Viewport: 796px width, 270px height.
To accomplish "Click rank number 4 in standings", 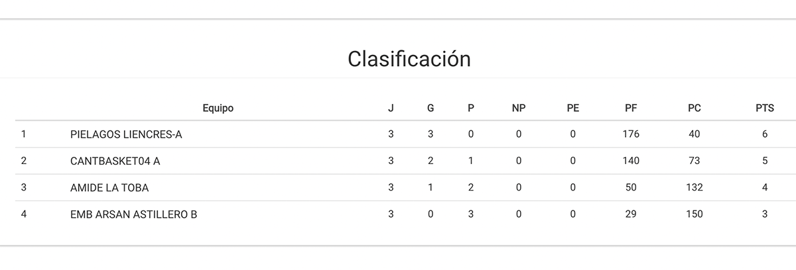I will click(24, 214).
